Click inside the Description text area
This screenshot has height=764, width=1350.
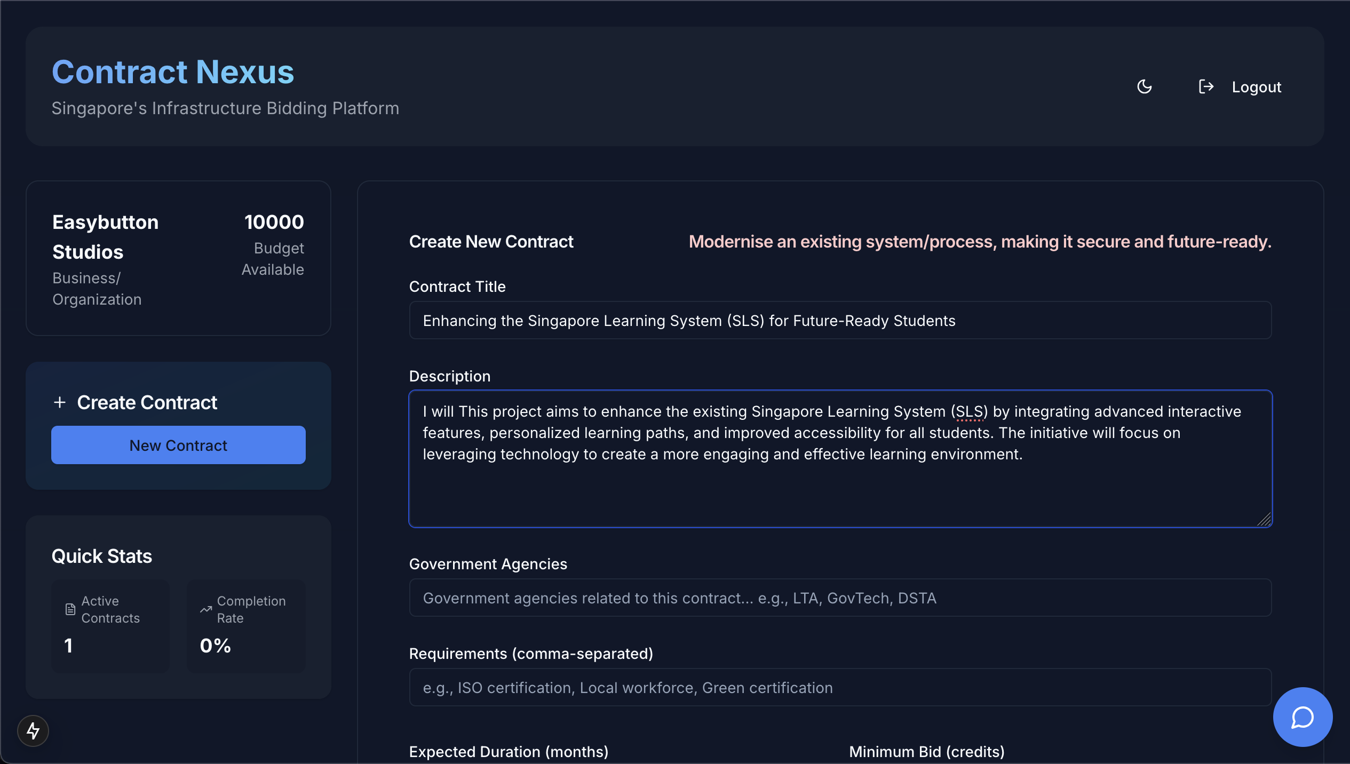coord(840,480)
